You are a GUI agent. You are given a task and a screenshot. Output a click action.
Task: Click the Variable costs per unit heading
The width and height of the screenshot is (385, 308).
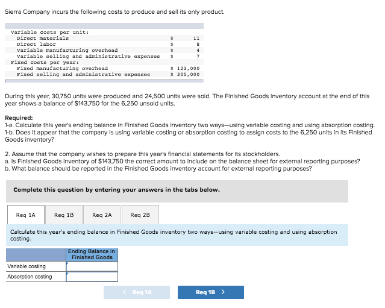point(49,32)
